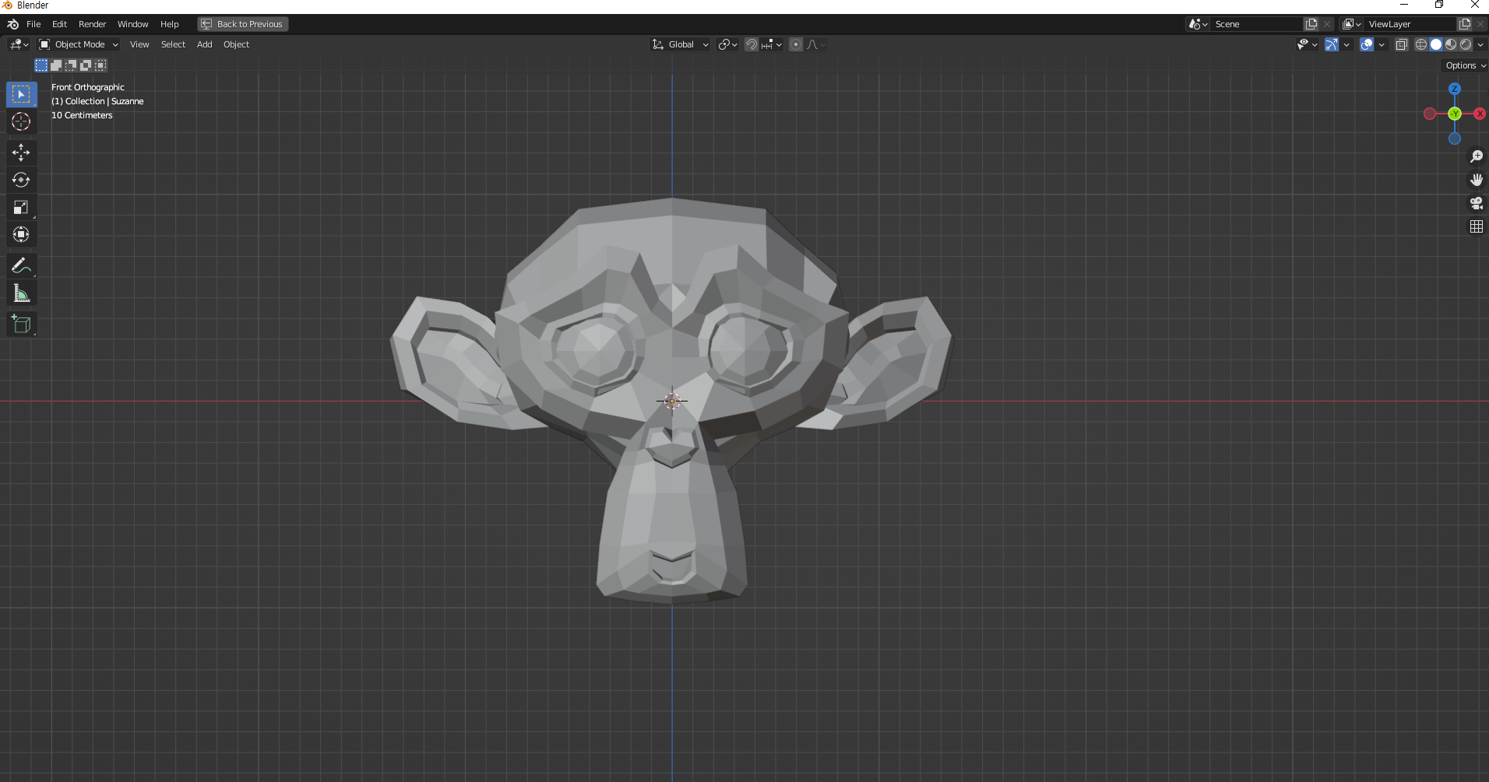Click the red X axis gizmo dot
The height and width of the screenshot is (782, 1489).
click(1480, 114)
